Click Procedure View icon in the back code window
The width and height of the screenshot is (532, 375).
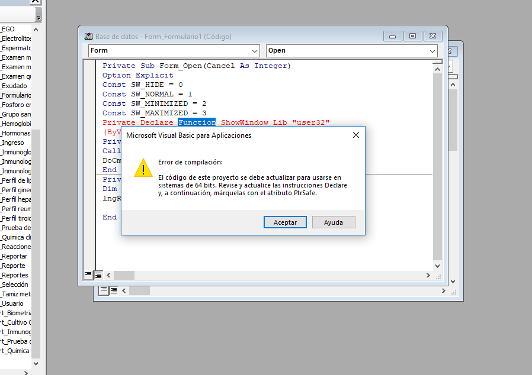104,290
